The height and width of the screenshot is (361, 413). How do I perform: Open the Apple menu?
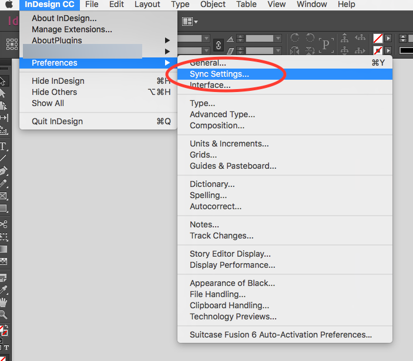[9, 5]
